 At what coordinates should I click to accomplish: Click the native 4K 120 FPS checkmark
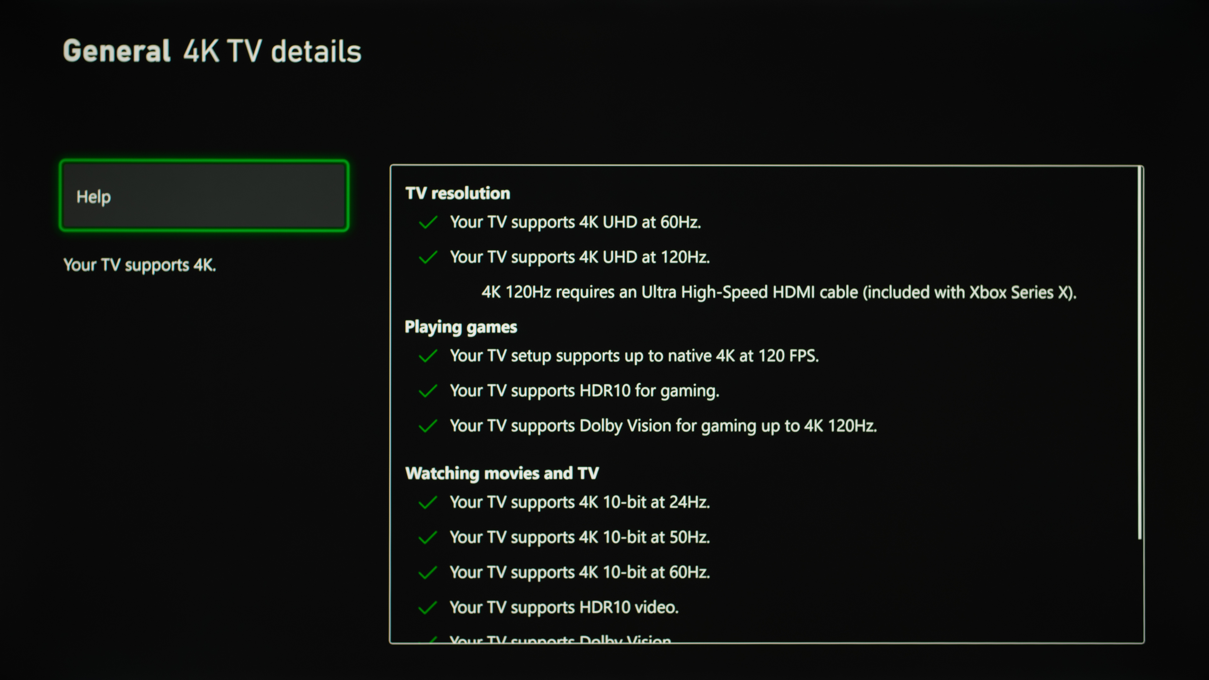coord(428,356)
